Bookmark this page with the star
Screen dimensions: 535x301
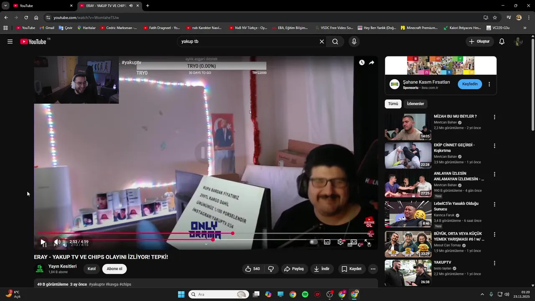495,18
